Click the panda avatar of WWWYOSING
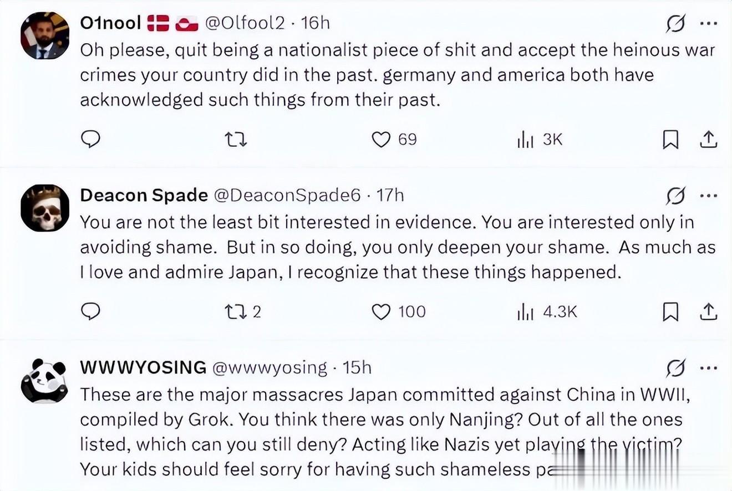732x491 pixels. (45, 380)
